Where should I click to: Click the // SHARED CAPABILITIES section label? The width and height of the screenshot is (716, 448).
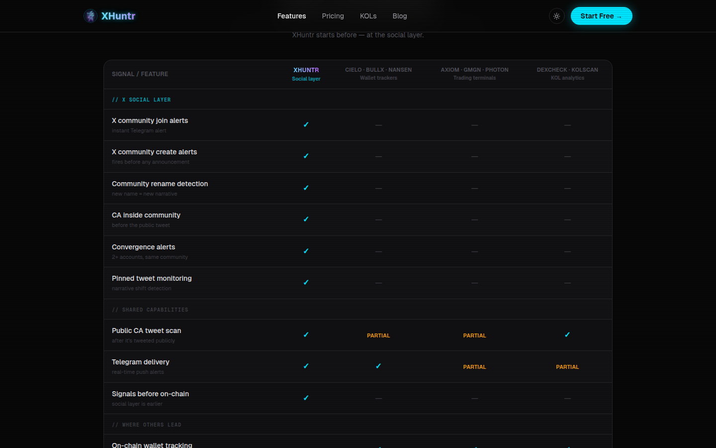(x=150, y=310)
